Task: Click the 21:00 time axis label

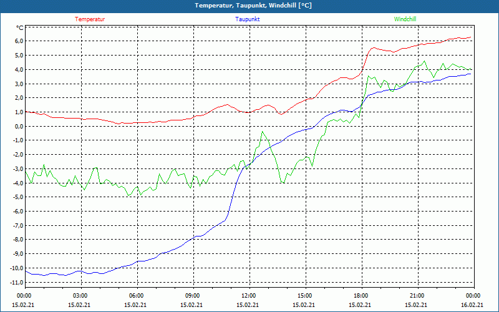Action: coord(416,295)
